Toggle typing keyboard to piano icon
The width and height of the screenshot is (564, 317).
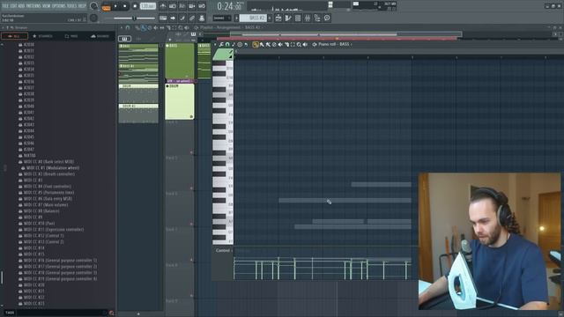pos(163,18)
